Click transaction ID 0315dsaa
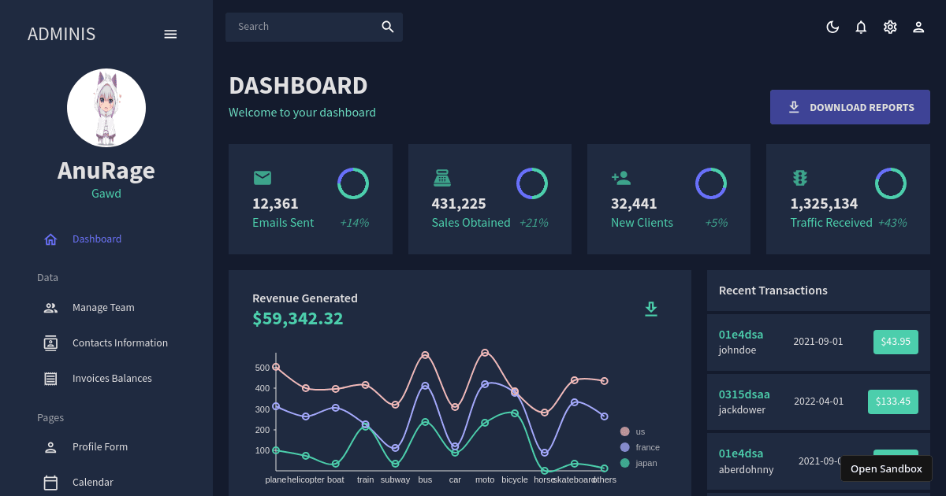The height and width of the screenshot is (496, 946). click(744, 394)
